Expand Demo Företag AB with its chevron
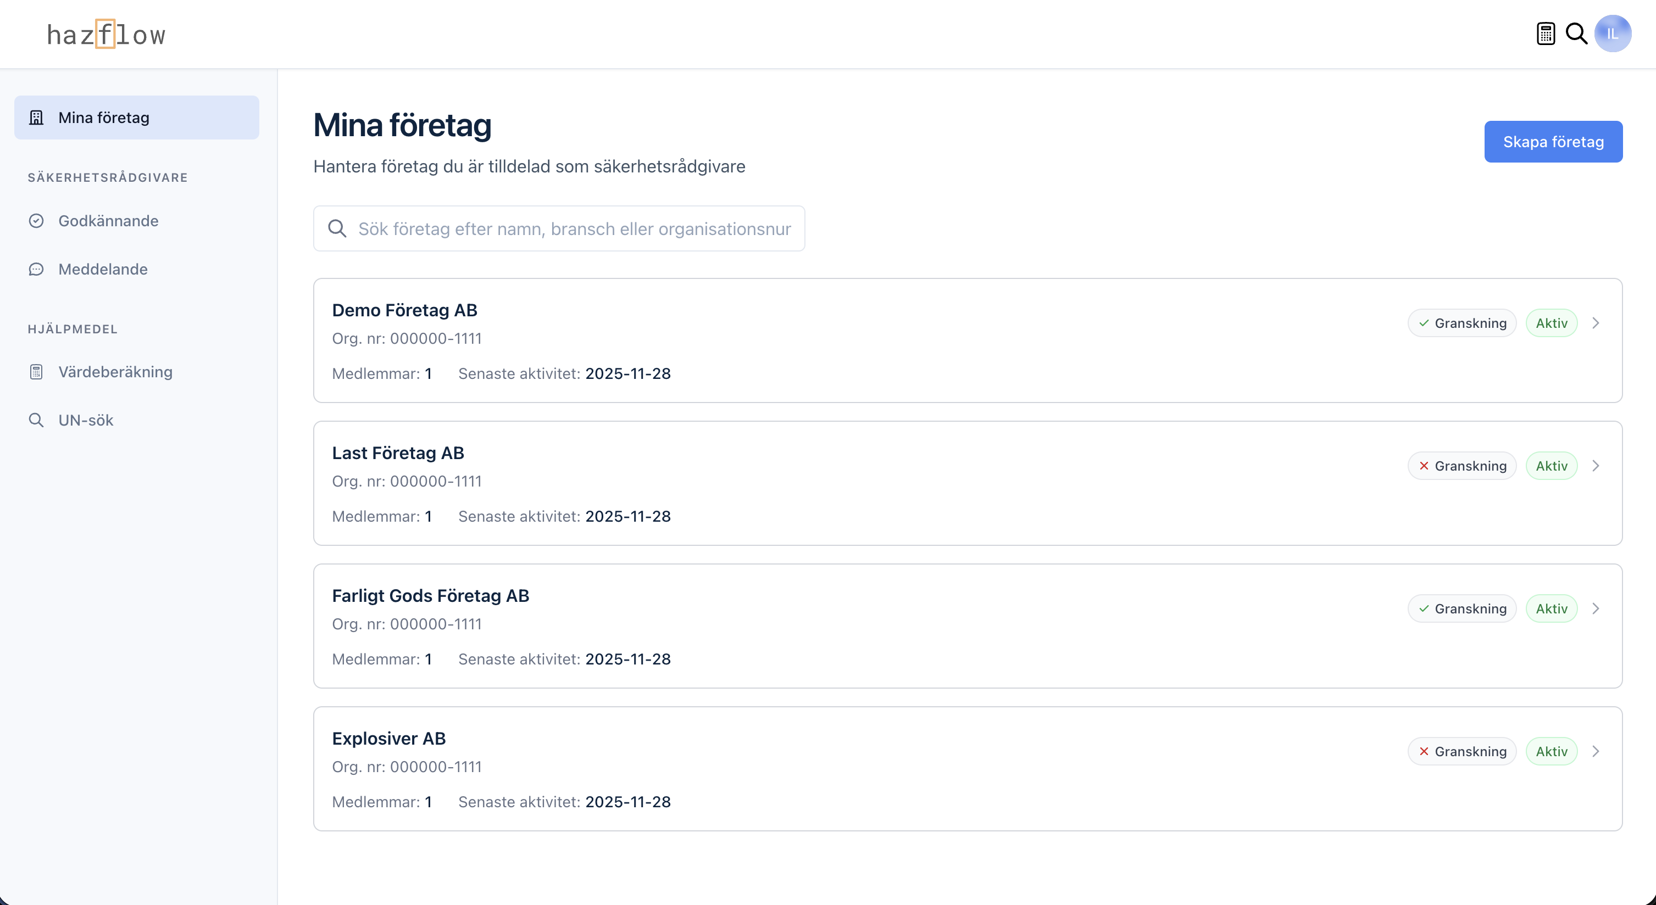The width and height of the screenshot is (1656, 905). [1596, 323]
